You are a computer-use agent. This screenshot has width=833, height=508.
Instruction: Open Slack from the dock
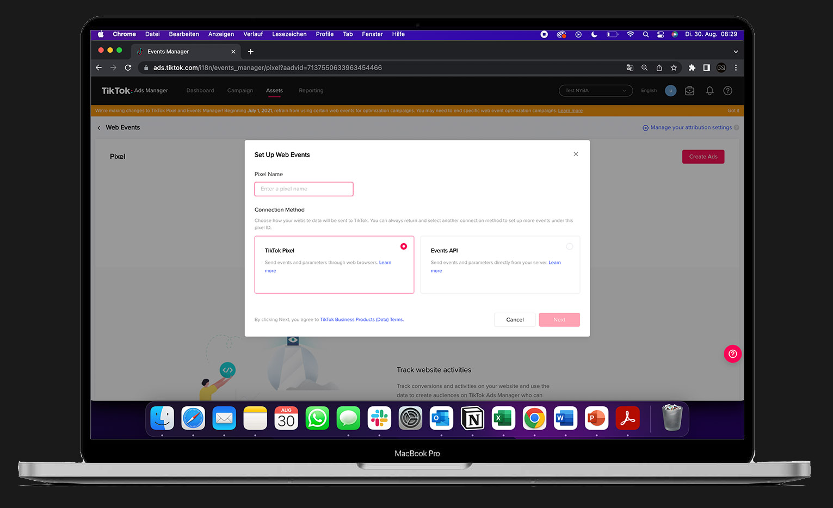[379, 418]
